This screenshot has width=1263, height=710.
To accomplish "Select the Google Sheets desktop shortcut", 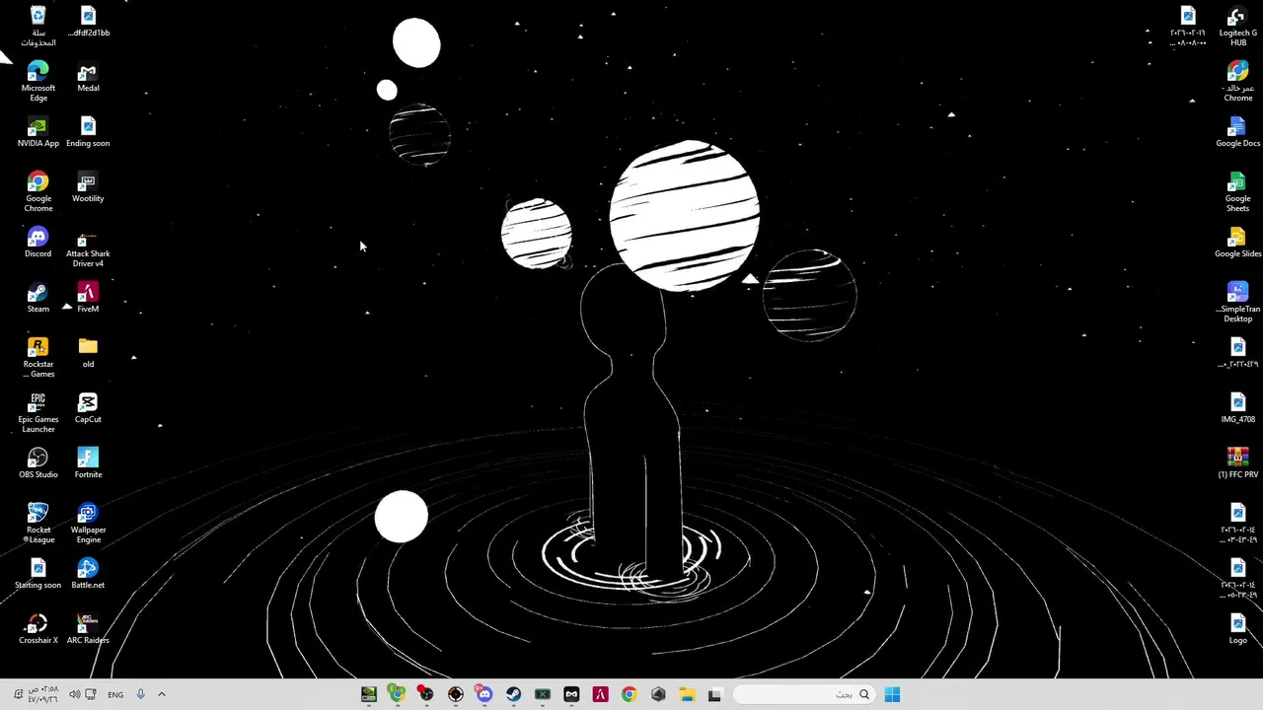I will point(1237,192).
